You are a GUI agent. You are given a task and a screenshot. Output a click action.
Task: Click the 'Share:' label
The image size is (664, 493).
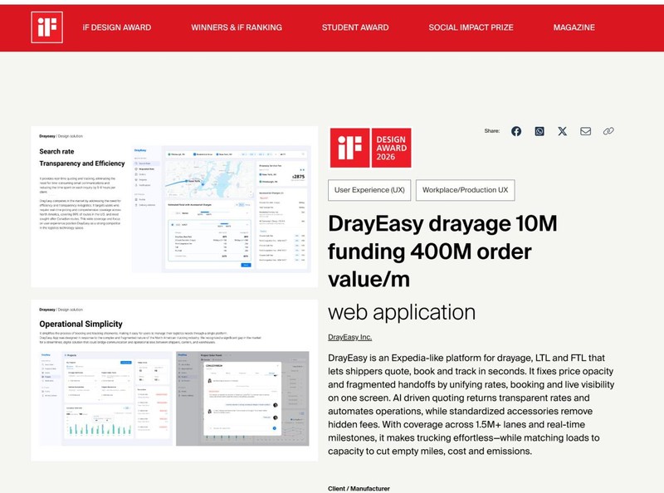click(x=492, y=131)
